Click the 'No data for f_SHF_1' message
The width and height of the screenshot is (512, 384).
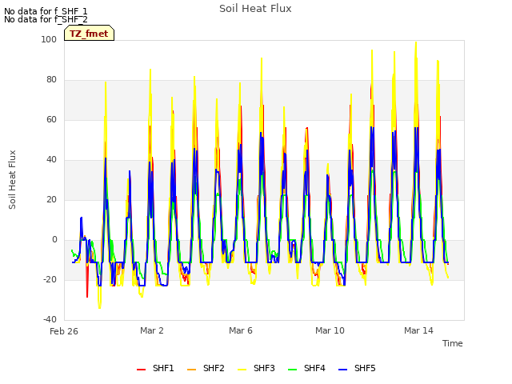point(46,11)
